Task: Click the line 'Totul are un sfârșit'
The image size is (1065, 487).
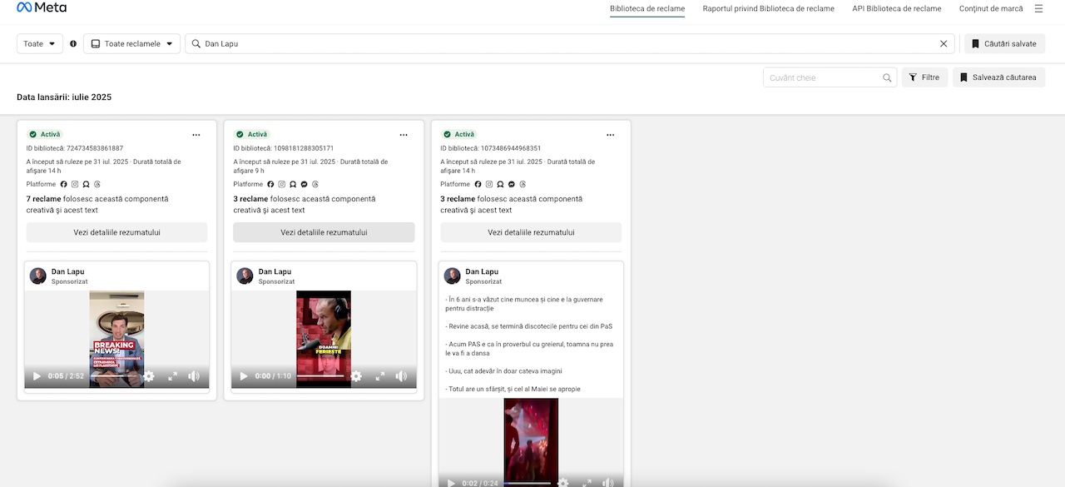Action: (x=513, y=389)
